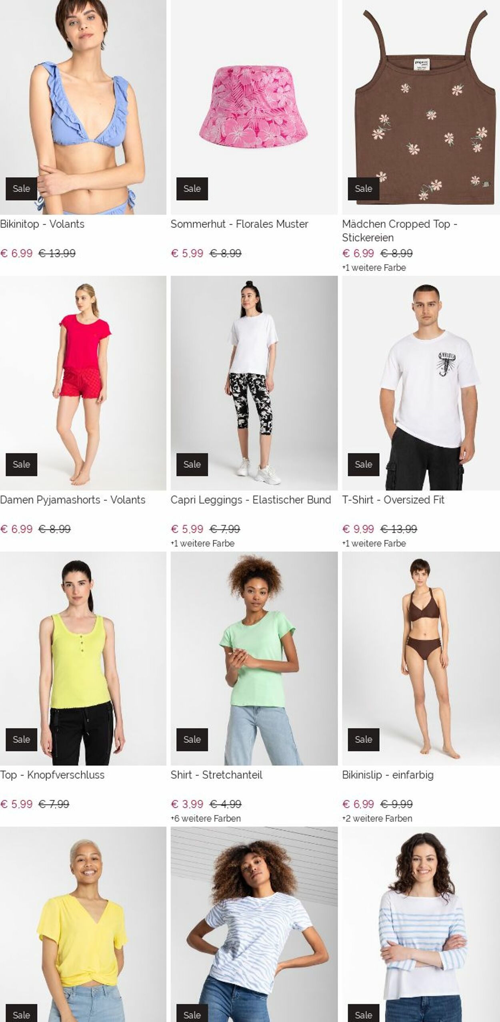
Task: Show +2 weitere Farben for the Bikinislip
Action: click(377, 819)
